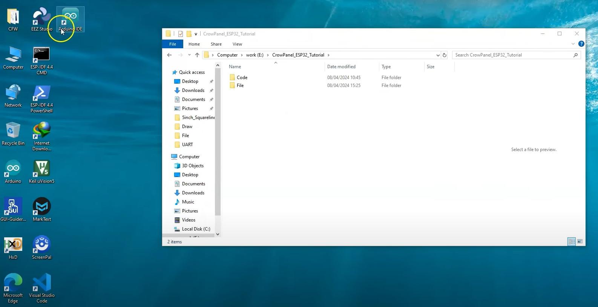
Task: Open the CFW folder on desktop
Action: (13, 20)
